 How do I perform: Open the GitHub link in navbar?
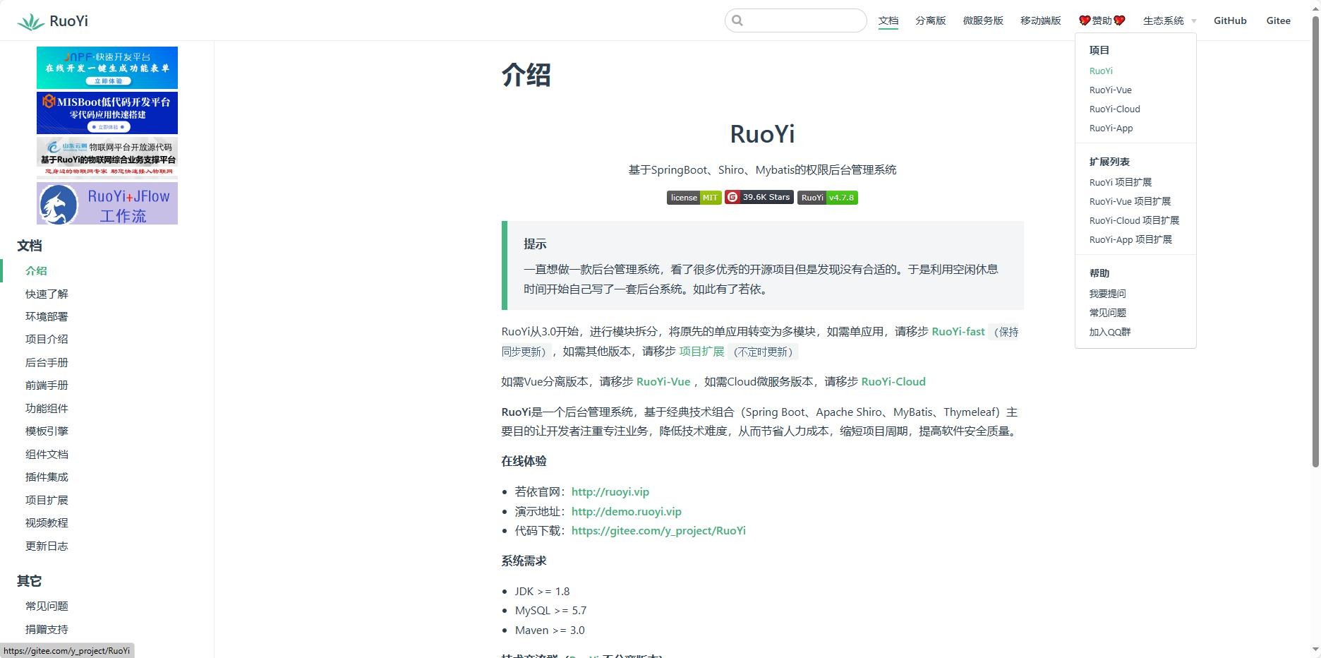point(1229,20)
